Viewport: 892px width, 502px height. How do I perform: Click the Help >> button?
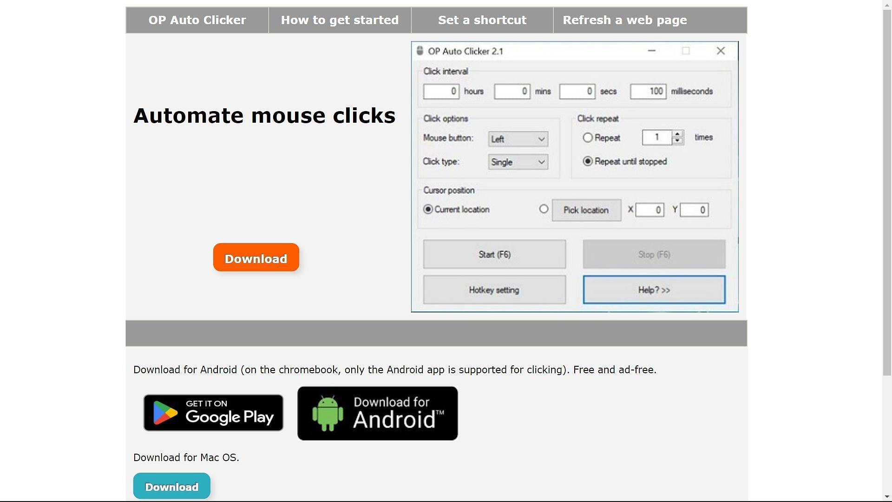653,289
